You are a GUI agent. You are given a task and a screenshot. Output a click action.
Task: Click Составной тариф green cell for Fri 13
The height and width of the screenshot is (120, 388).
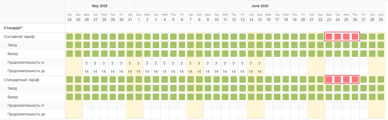coord(242,37)
